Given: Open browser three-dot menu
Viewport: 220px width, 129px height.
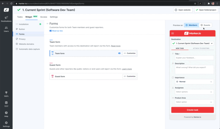Looking at the screenshot, I should pos(217,3).
